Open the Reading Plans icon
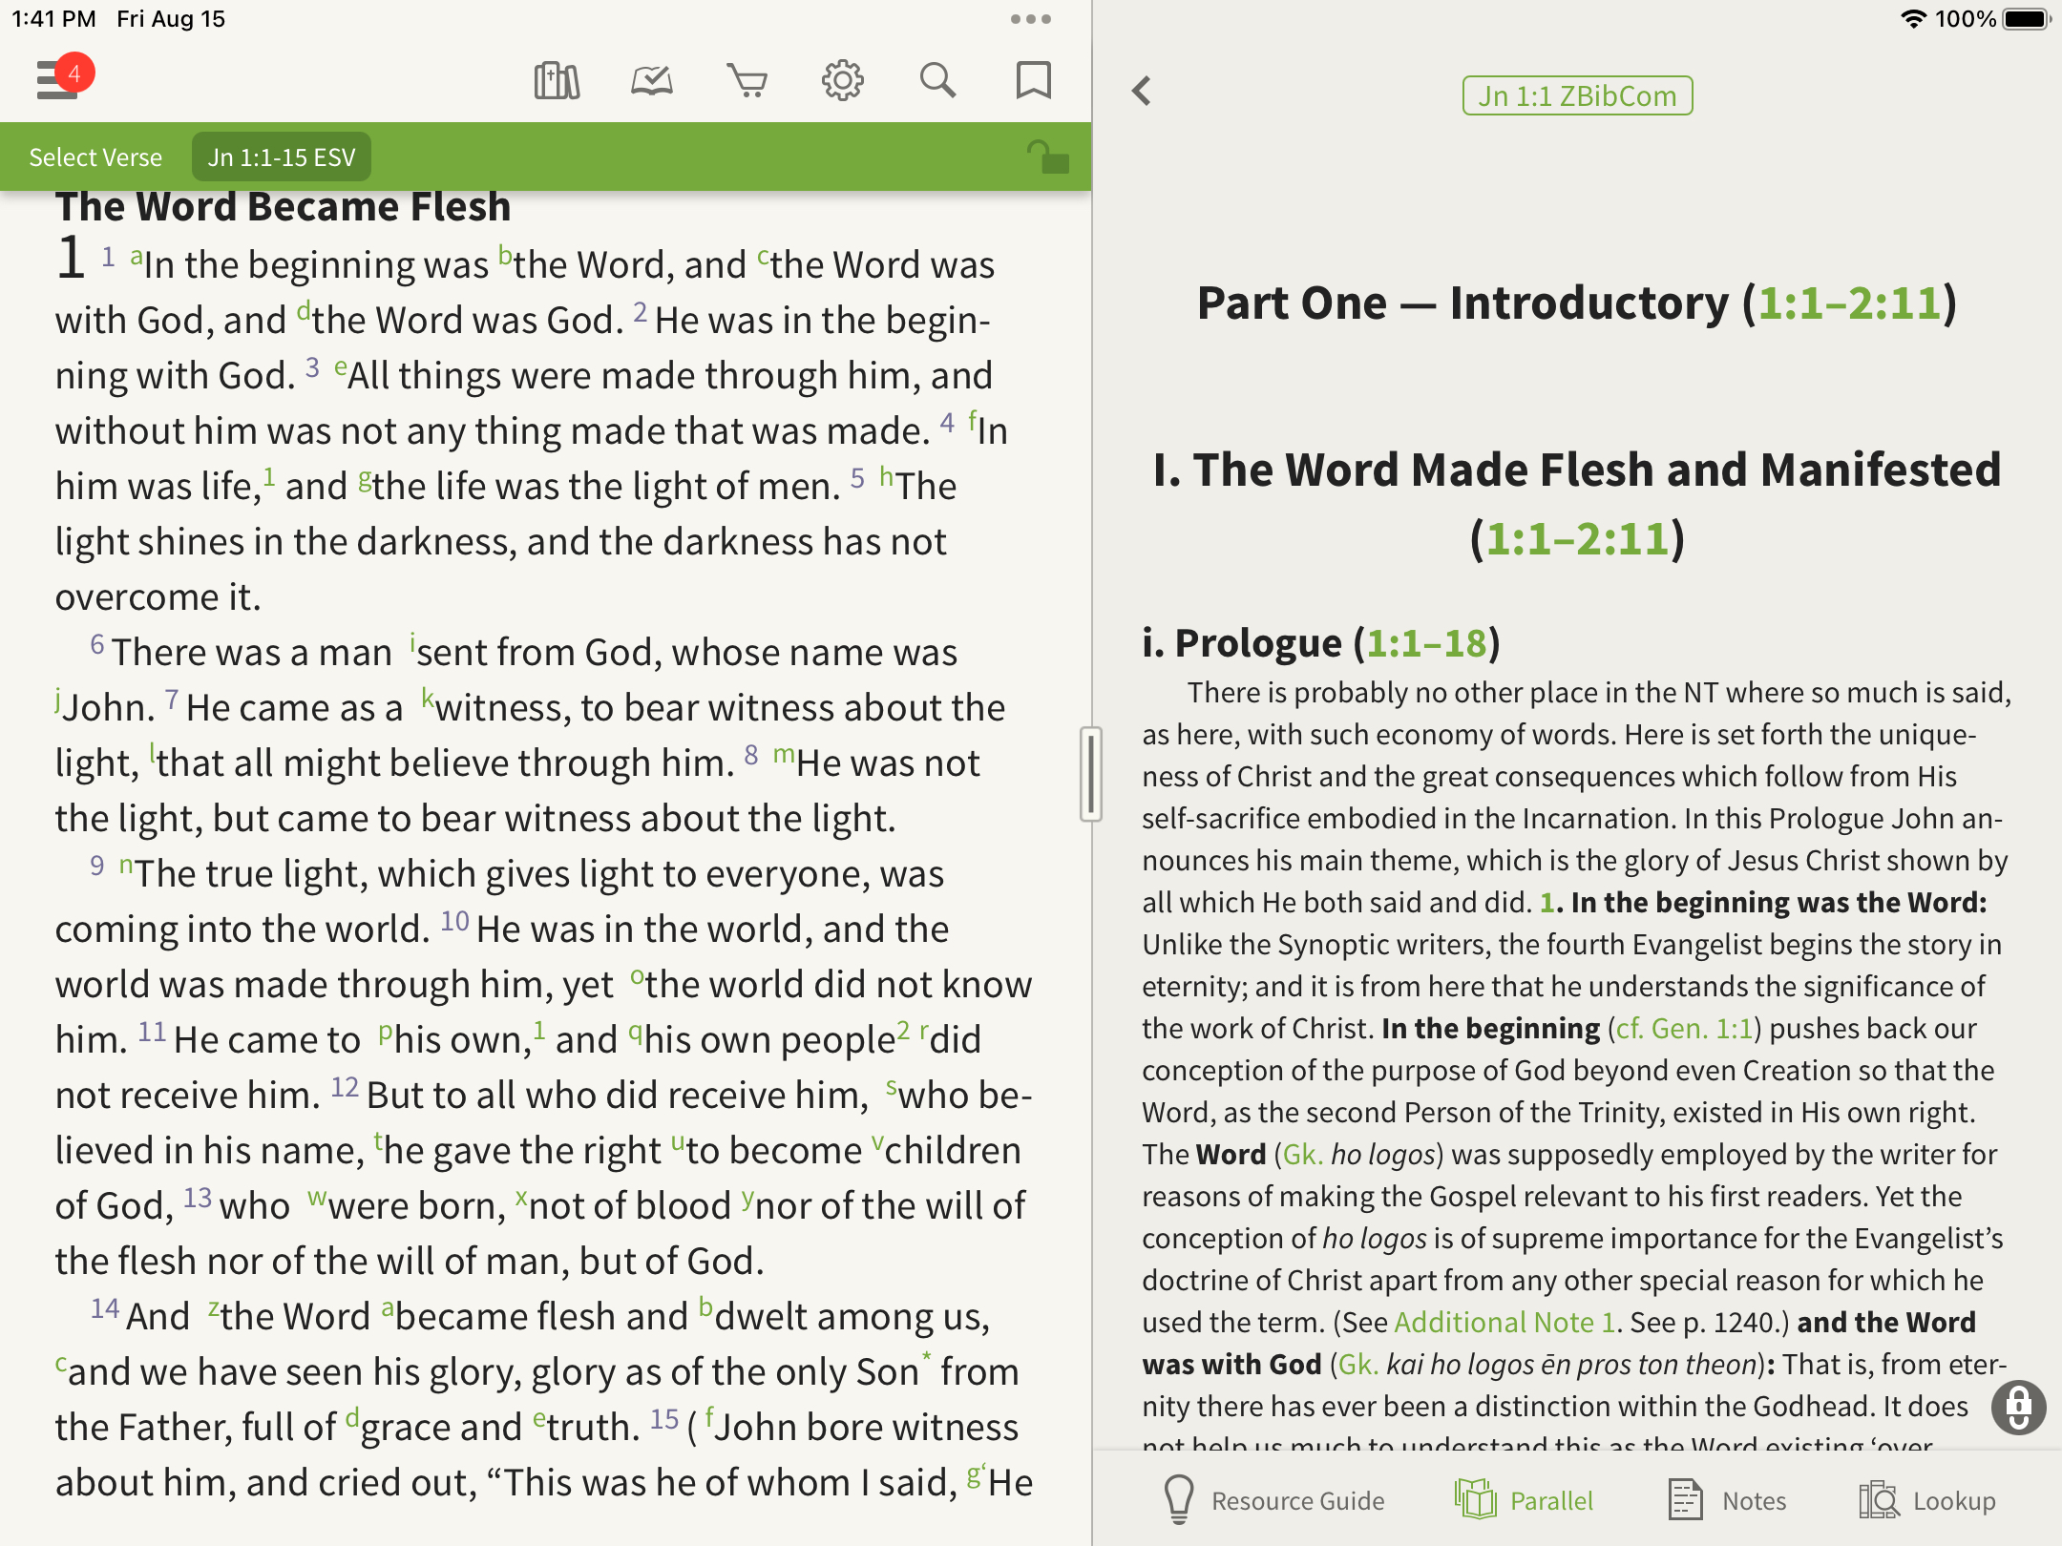 coord(652,81)
